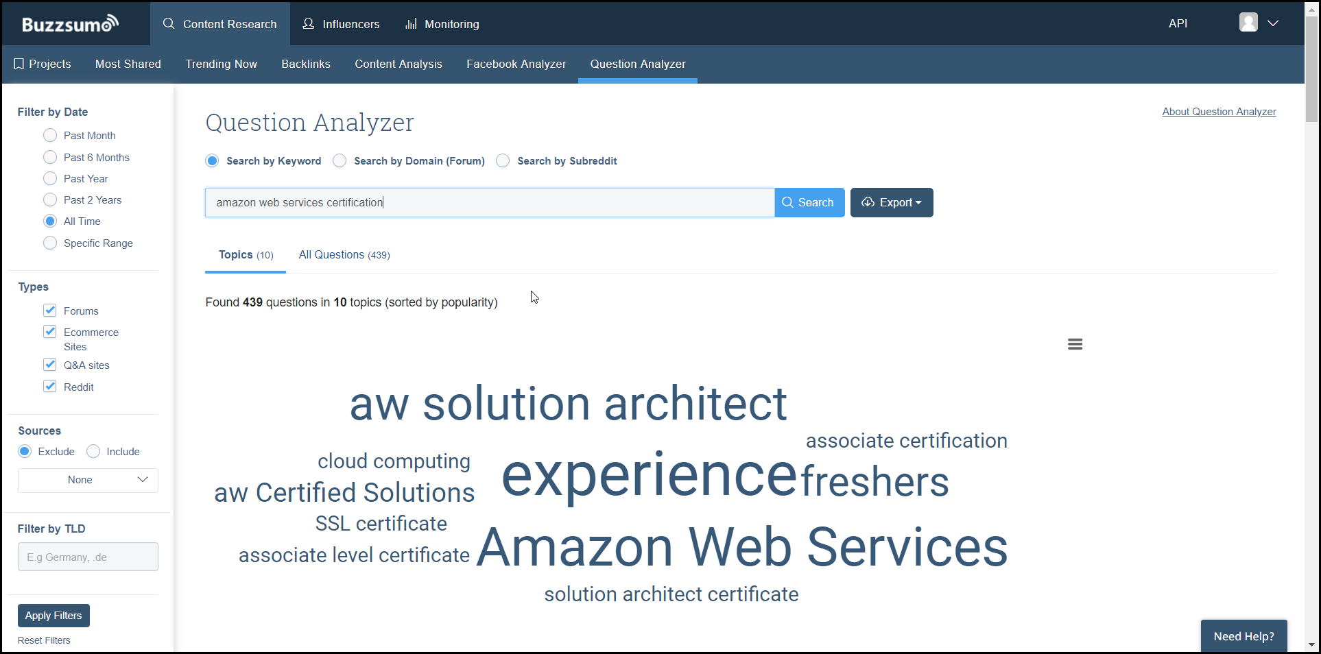The image size is (1321, 654).
Task: Go to Influencers section
Action: 341,24
